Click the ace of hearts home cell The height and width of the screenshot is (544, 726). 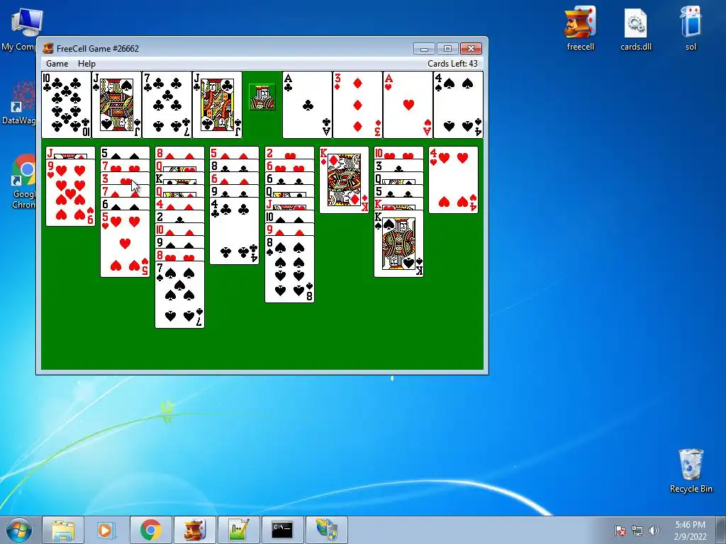point(408,105)
